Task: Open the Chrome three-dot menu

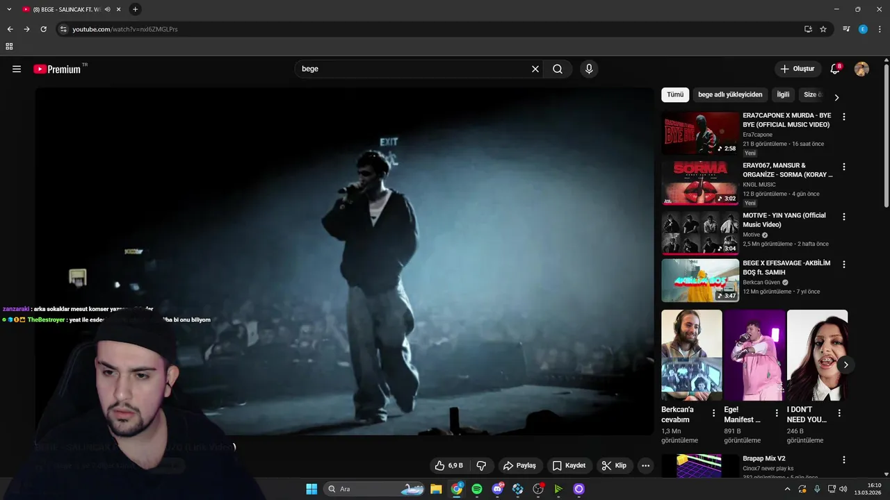Action: click(x=879, y=29)
